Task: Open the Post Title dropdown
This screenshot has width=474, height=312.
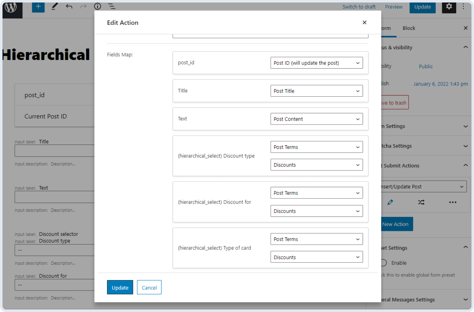Action: (x=317, y=91)
